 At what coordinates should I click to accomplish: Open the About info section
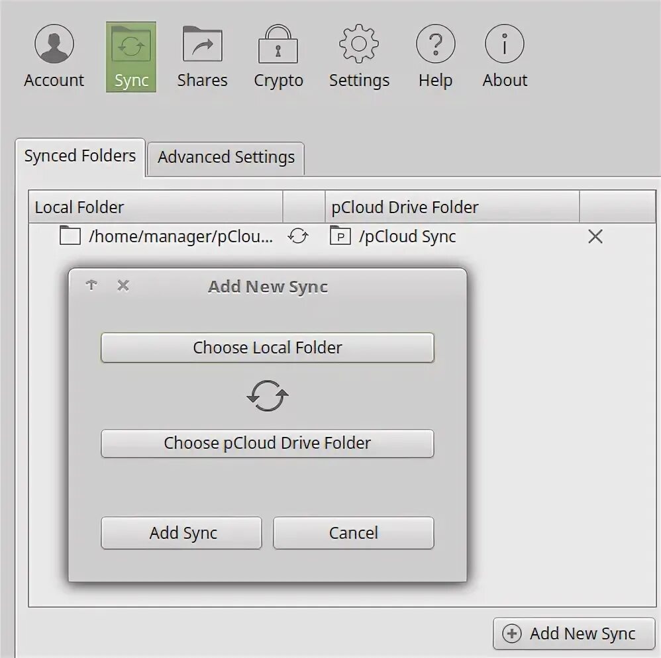pos(505,56)
